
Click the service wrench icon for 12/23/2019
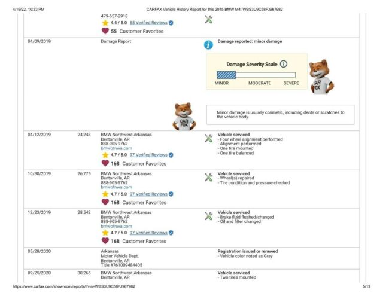209,216
